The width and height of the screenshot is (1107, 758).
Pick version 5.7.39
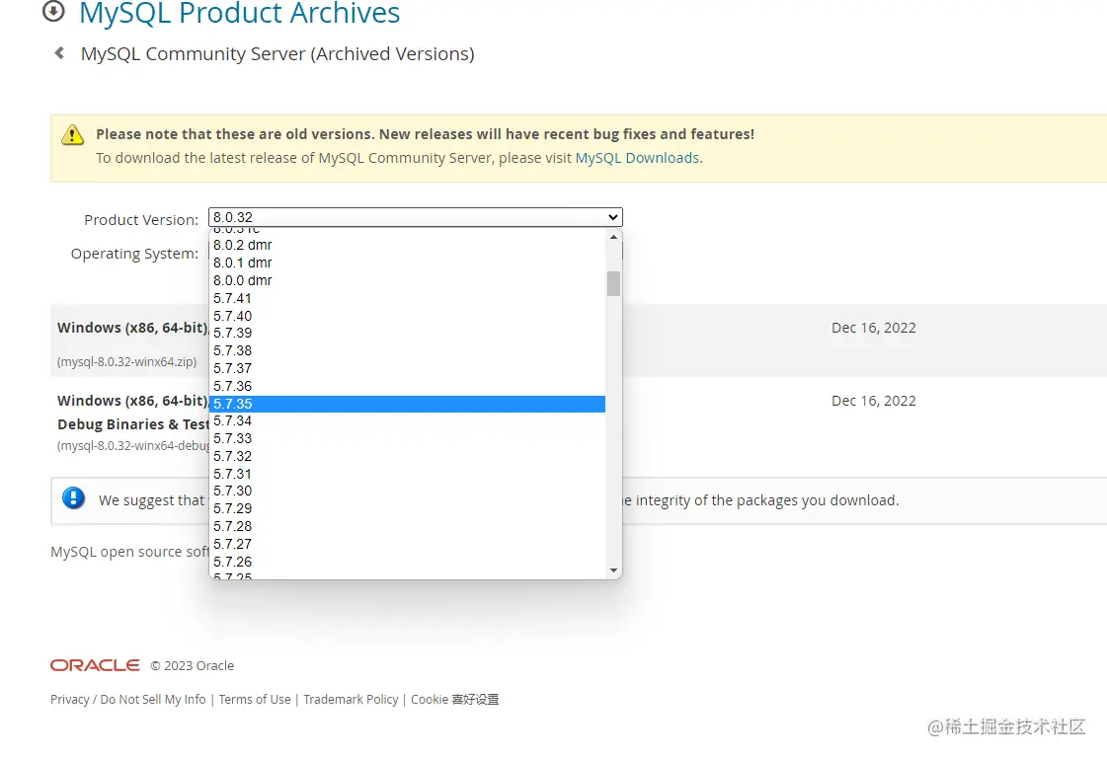pyautogui.click(x=408, y=334)
